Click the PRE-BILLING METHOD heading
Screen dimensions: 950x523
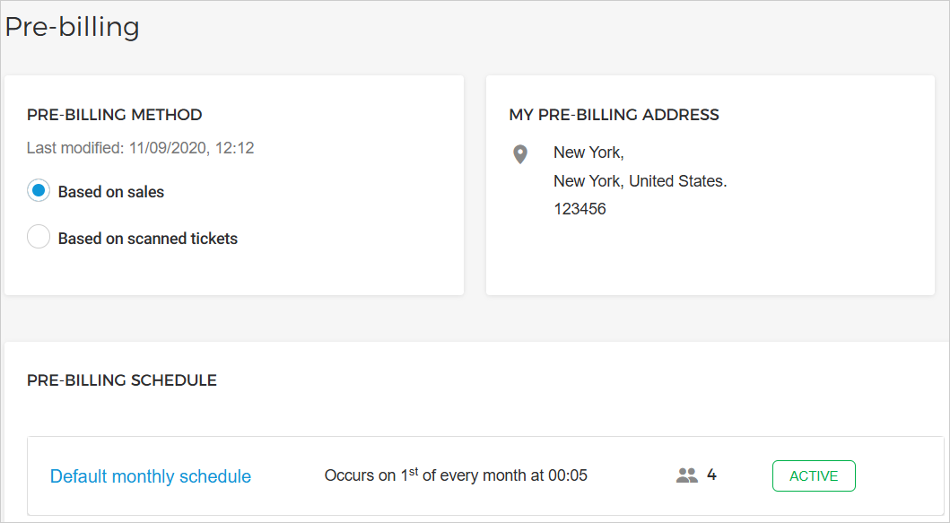[x=115, y=115]
